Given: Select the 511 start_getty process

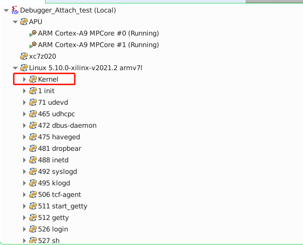Looking at the screenshot, I should (x=62, y=206).
